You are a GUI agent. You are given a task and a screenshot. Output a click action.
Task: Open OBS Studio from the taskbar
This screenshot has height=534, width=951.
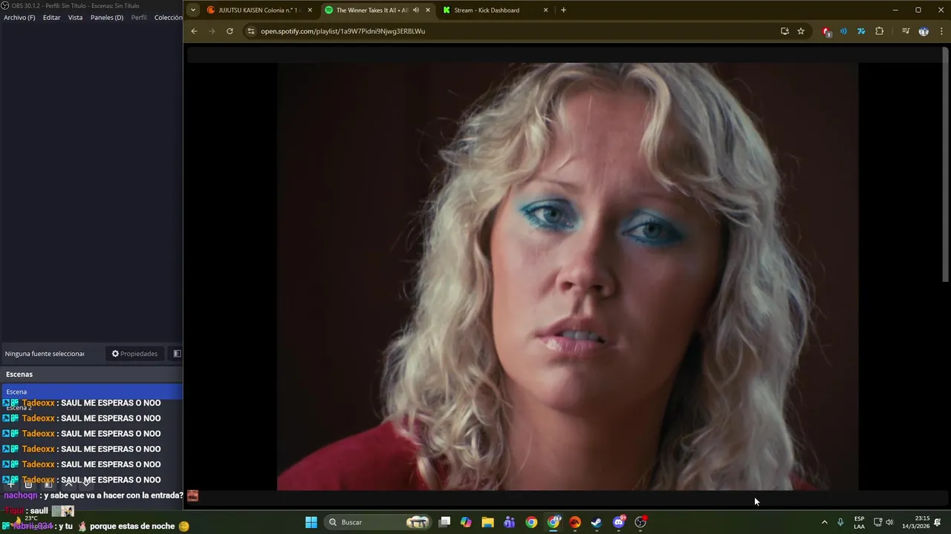click(640, 522)
